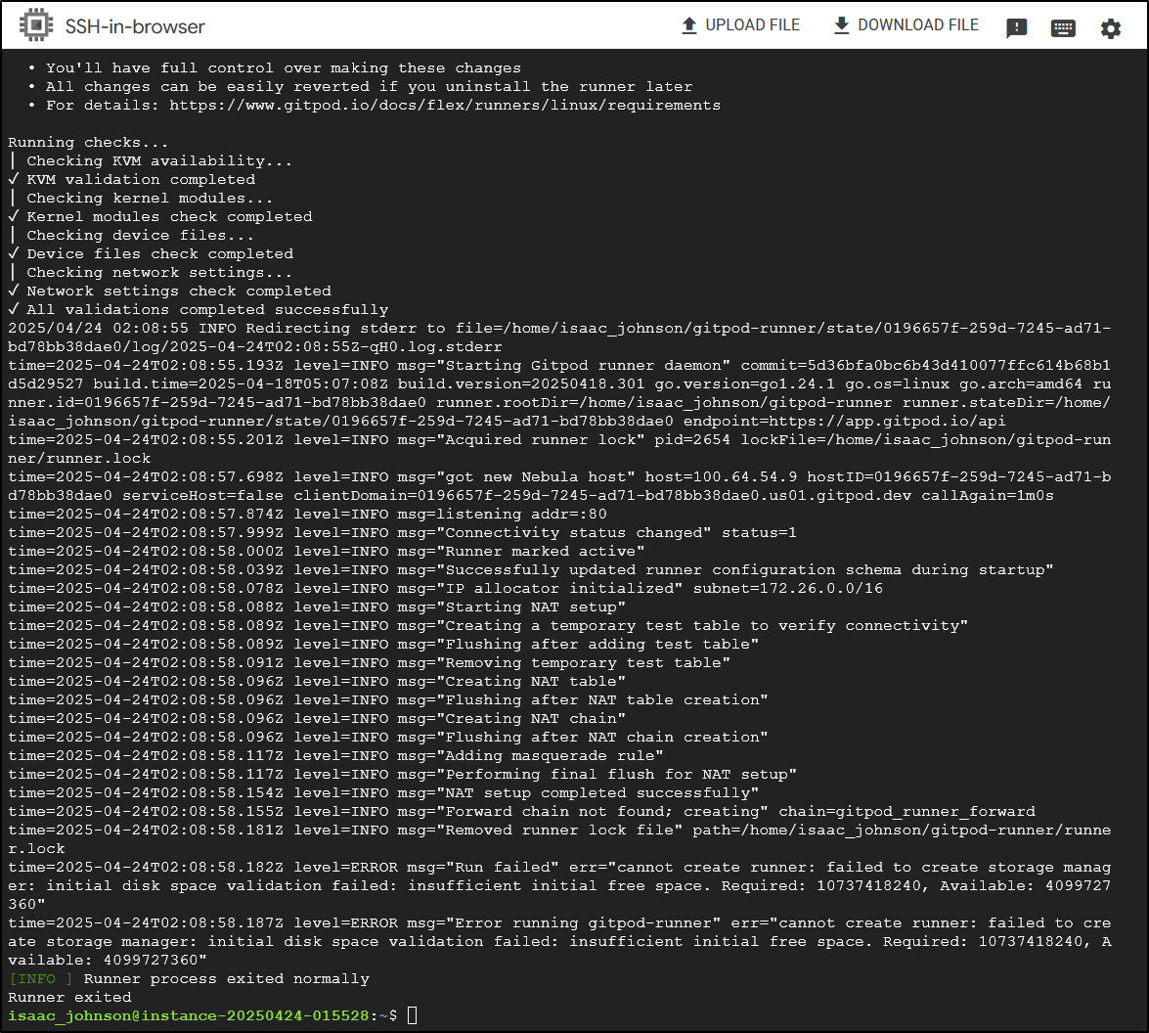Open the settings gear icon
The height and width of the screenshot is (1033, 1149).
(x=1110, y=28)
